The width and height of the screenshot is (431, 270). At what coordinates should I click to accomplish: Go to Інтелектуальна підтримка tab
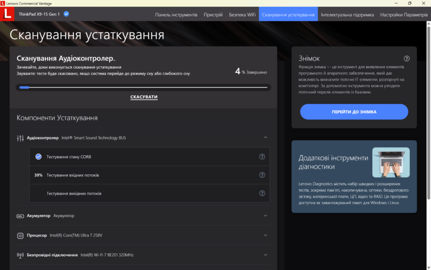347,14
